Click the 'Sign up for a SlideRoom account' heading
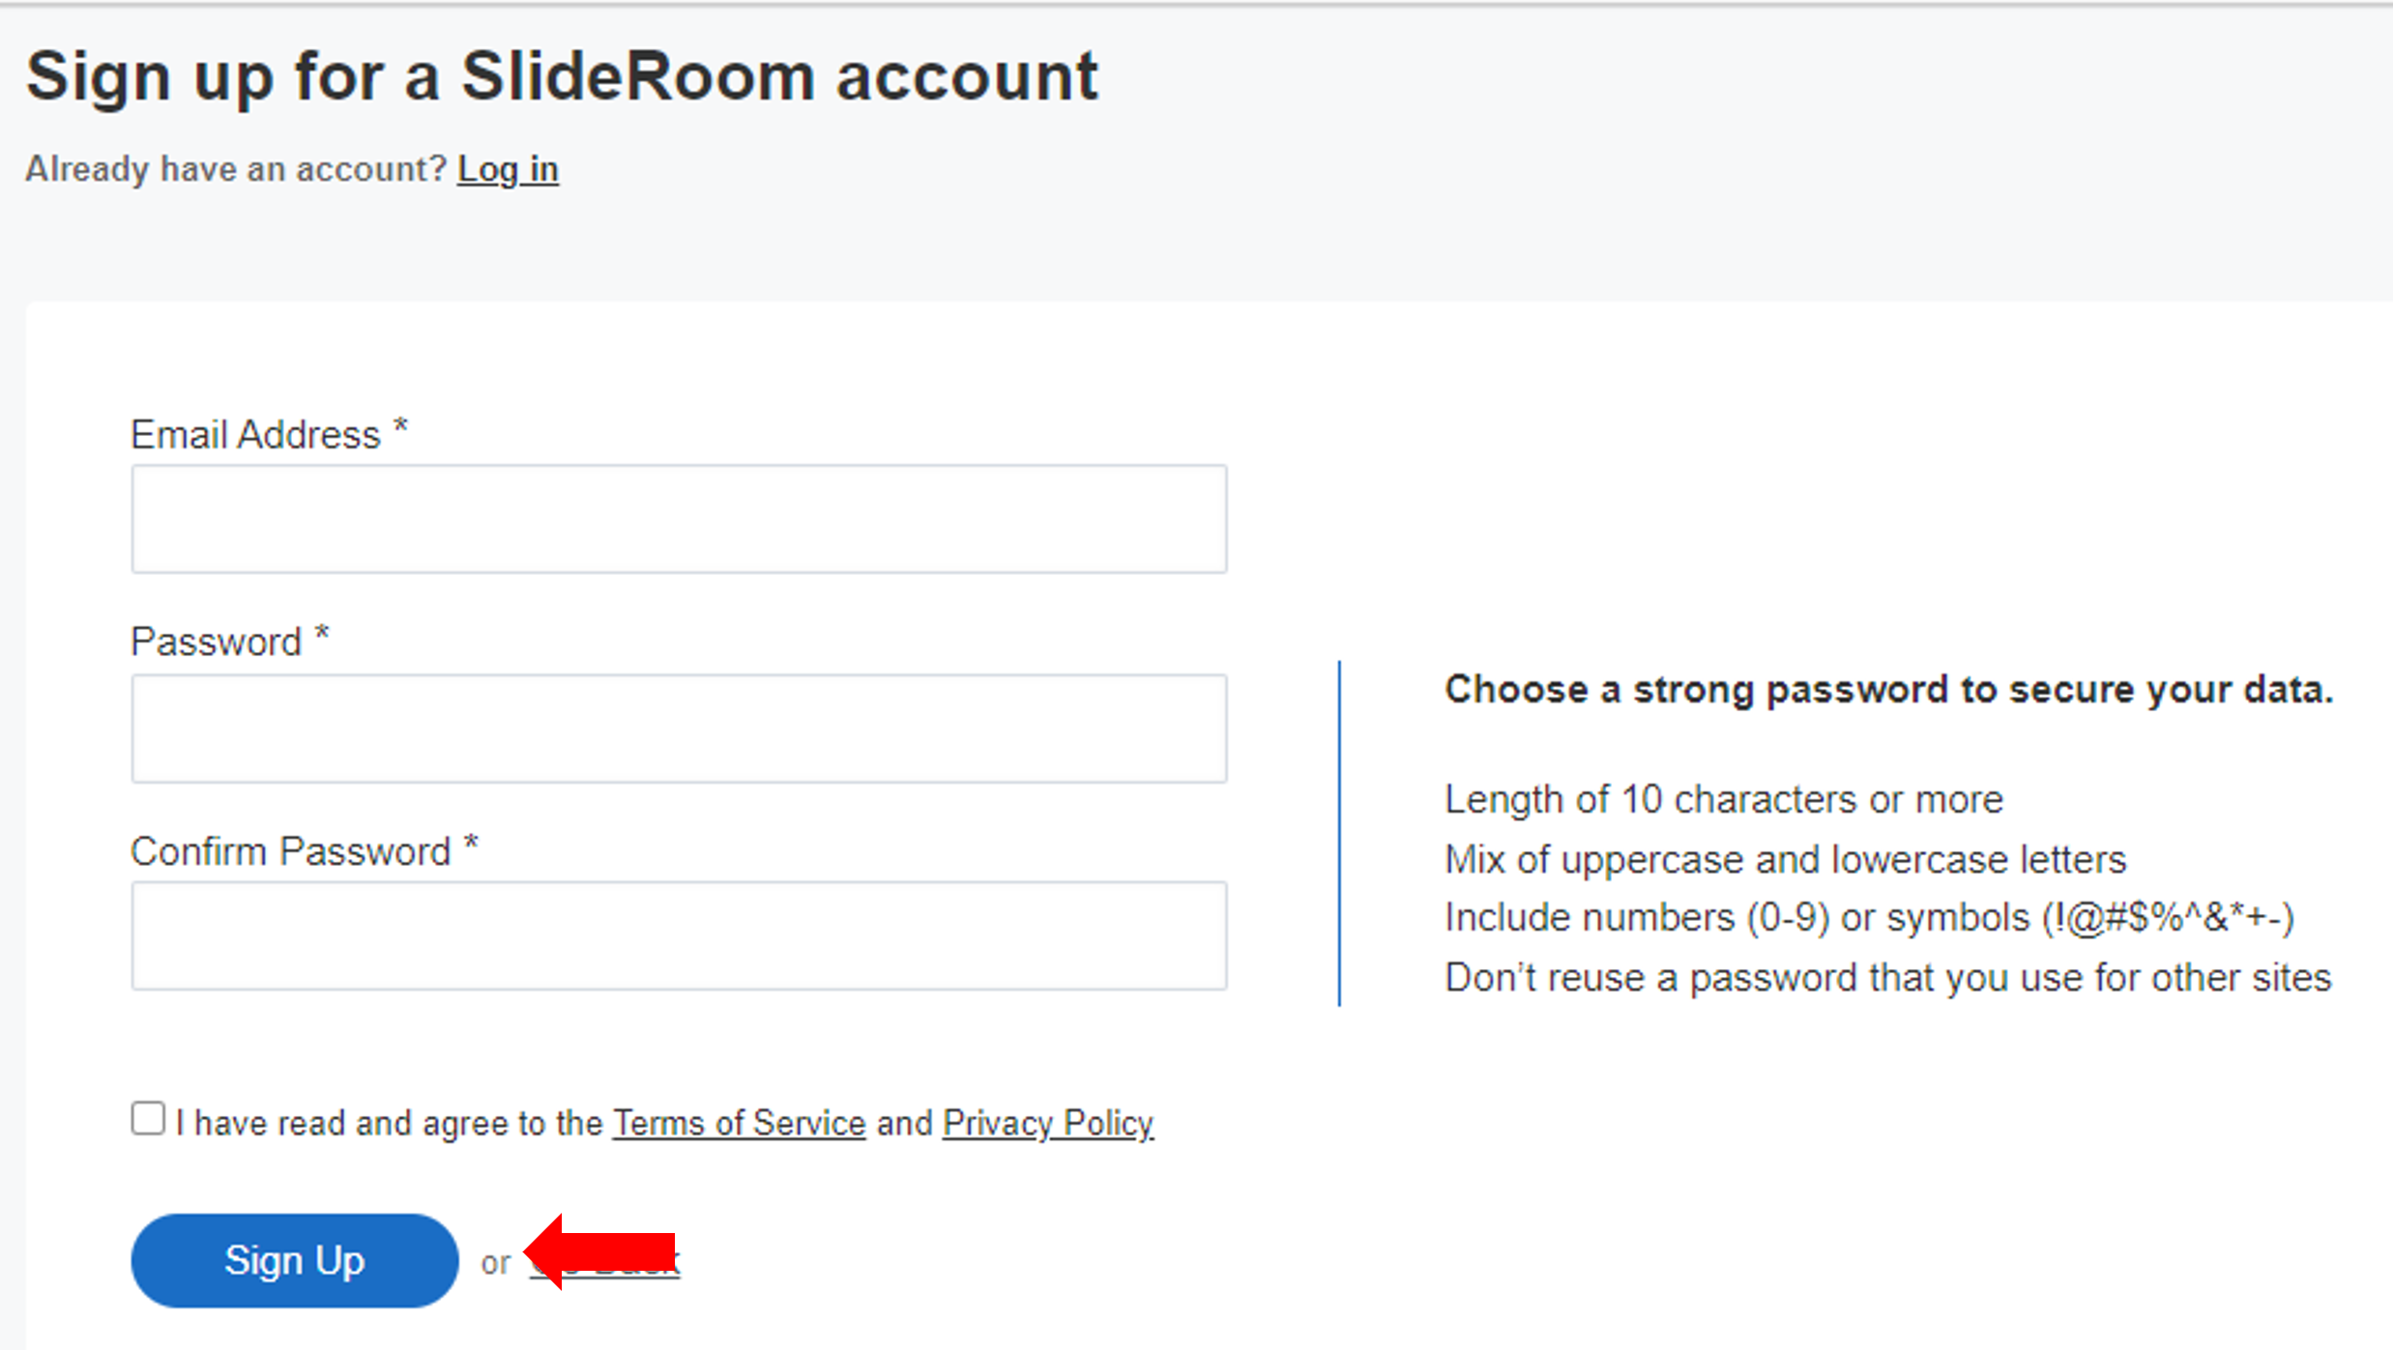 [x=562, y=76]
